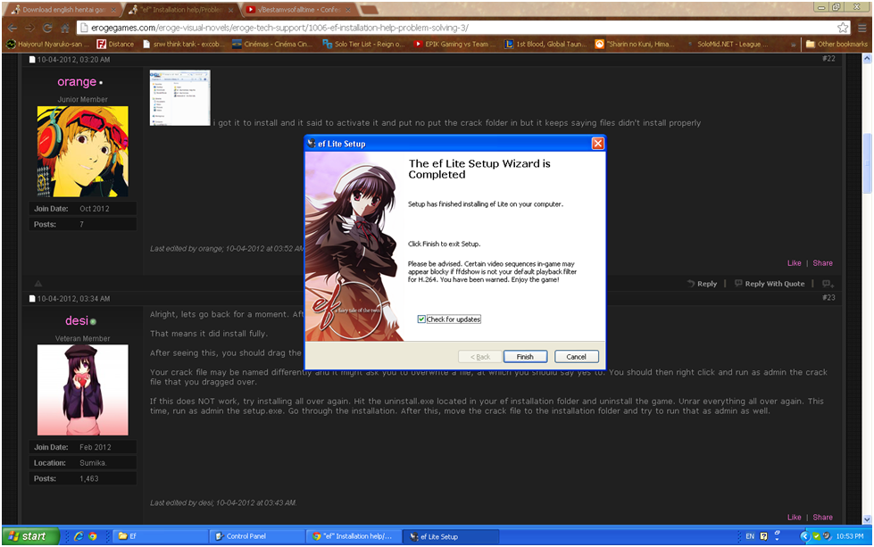Switch to the VBestamvsofalltime browser tab
874x547 pixels.
(x=293, y=9)
